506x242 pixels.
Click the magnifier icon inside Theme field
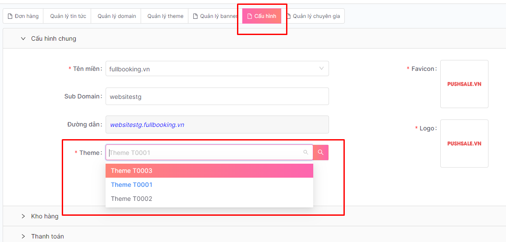(x=306, y=152)
